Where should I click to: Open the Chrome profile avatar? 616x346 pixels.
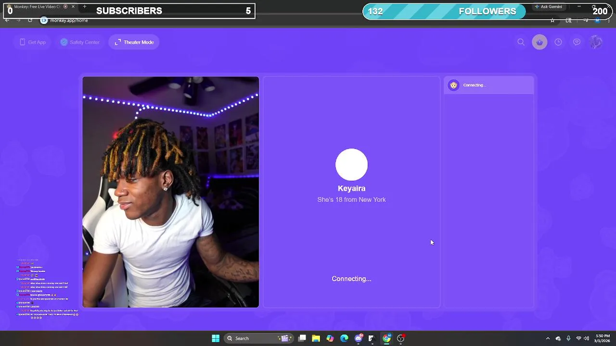point(597,20)
